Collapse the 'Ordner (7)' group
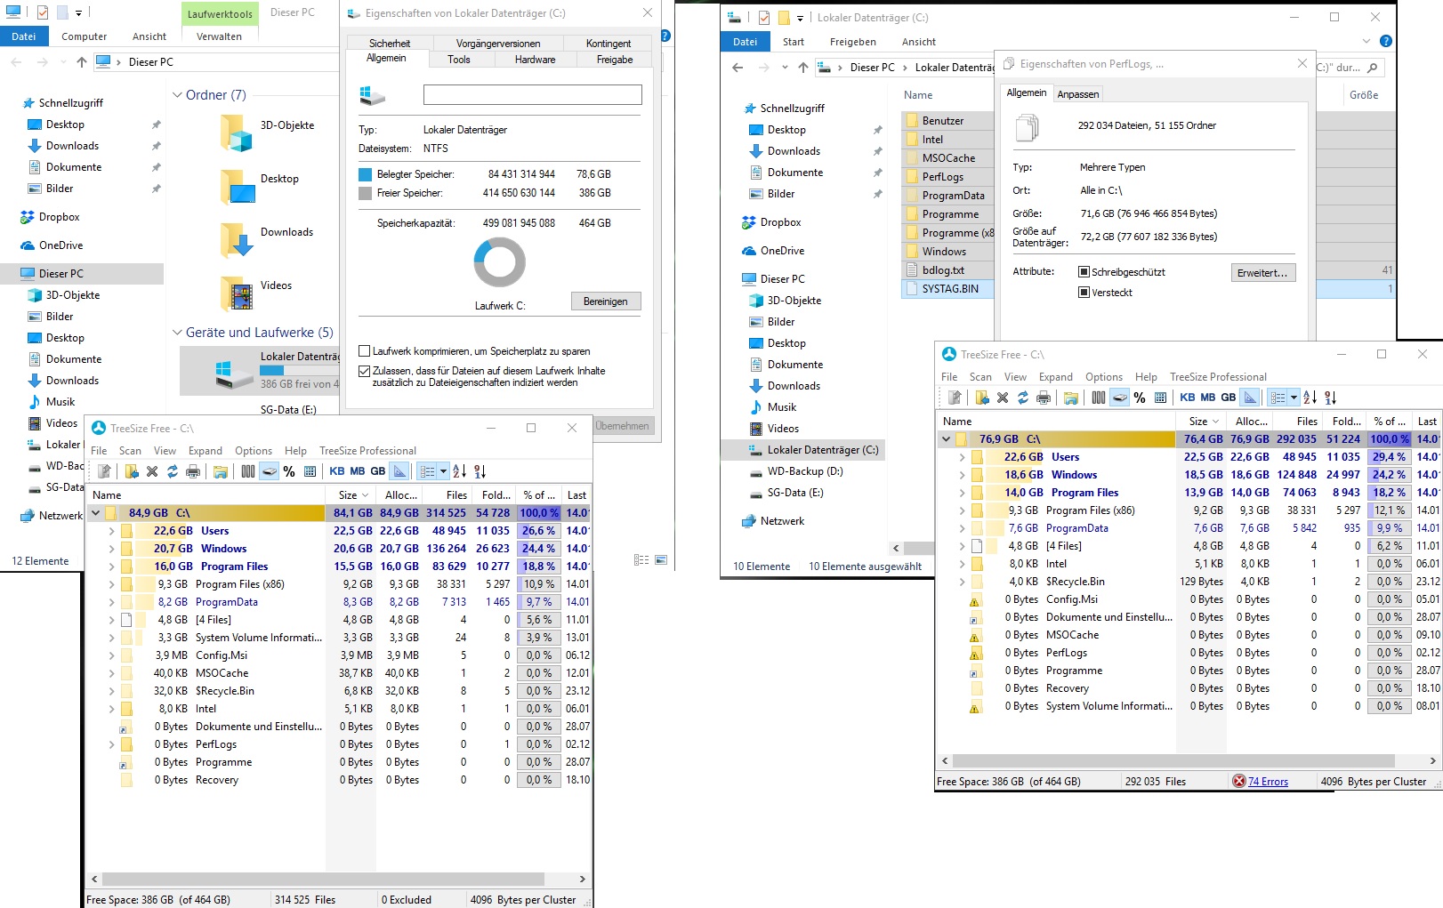This screenshot has width=1443, height=908. pos(176,95)
